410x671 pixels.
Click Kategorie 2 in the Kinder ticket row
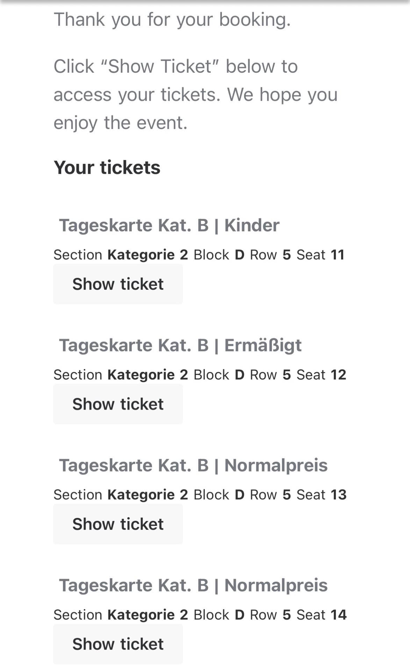tap(148, 255)
